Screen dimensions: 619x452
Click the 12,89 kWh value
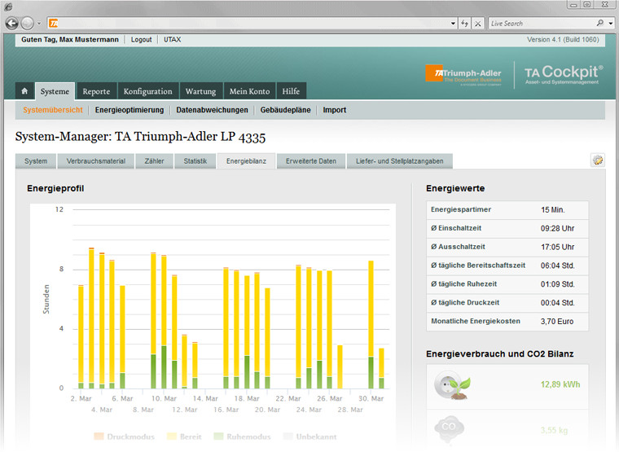point(560,384)
